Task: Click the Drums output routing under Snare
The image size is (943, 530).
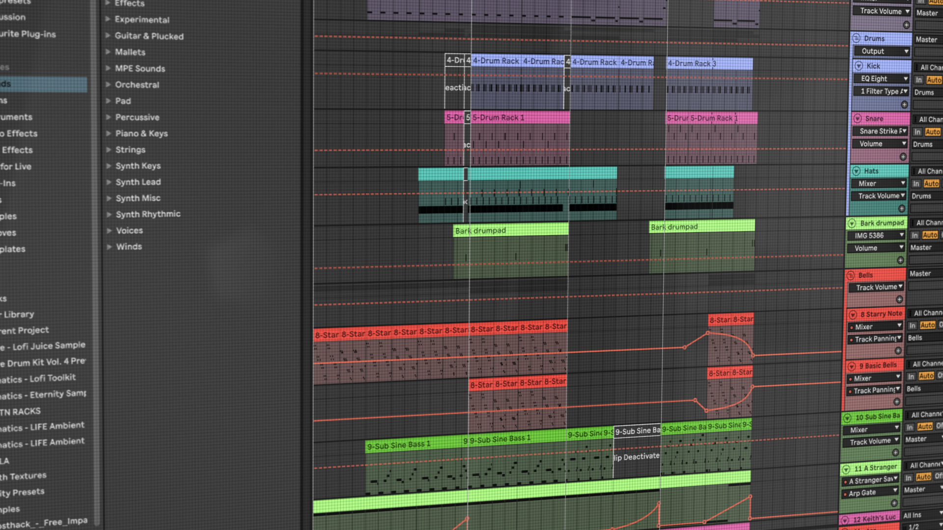Action: [x=925, y=144]
